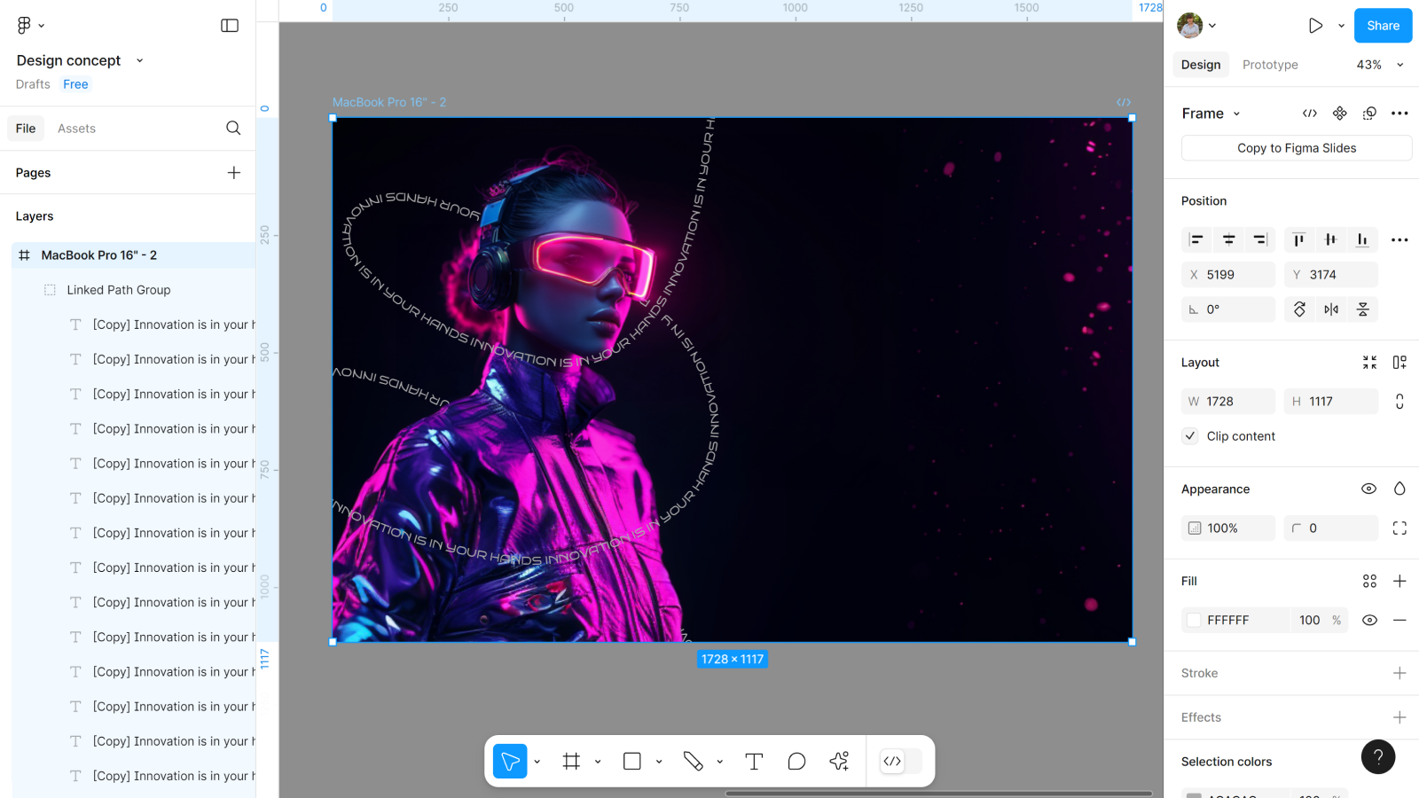This screenshot has height=798, width=1419.
Task: Click the flip horizontal icon
Action: 1331,309
